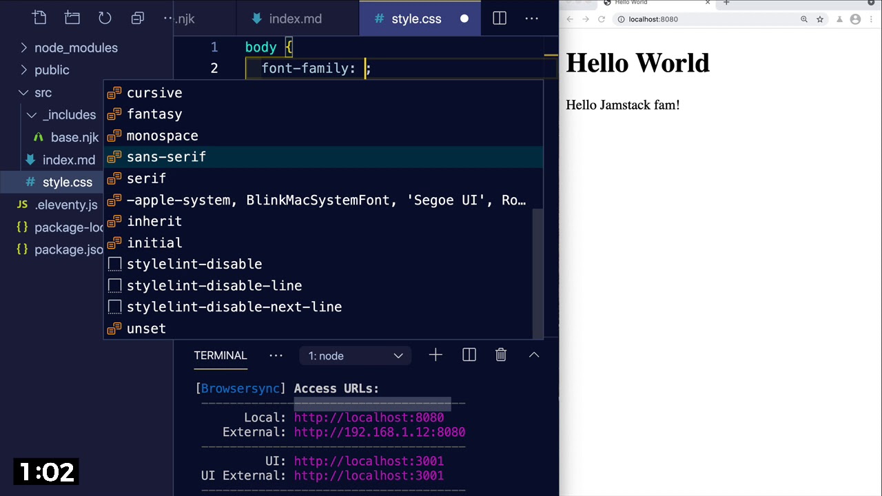Image resolution: width=882 pixels, height=496 pixels.
Task: Click line number 1 in the editor
Action: coord(214,47)
